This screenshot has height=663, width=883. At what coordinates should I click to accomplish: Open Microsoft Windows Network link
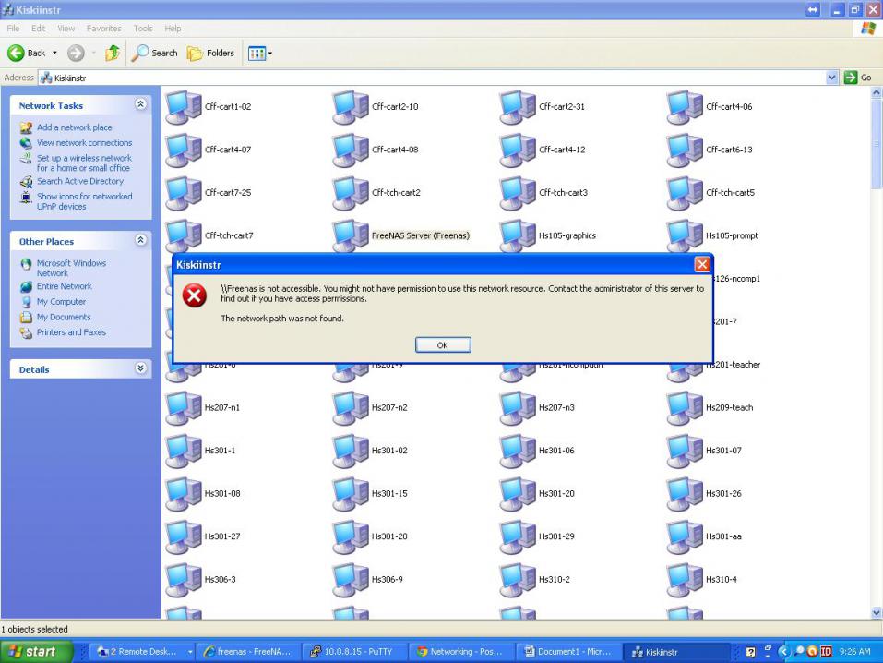point(71,268)
